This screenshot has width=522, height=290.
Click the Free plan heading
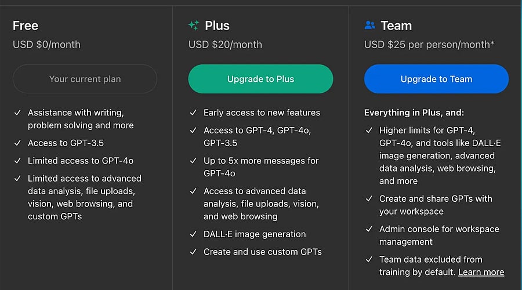(26, 26)
